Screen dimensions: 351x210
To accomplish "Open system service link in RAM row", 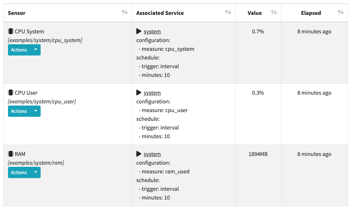I will click(152, 154).
